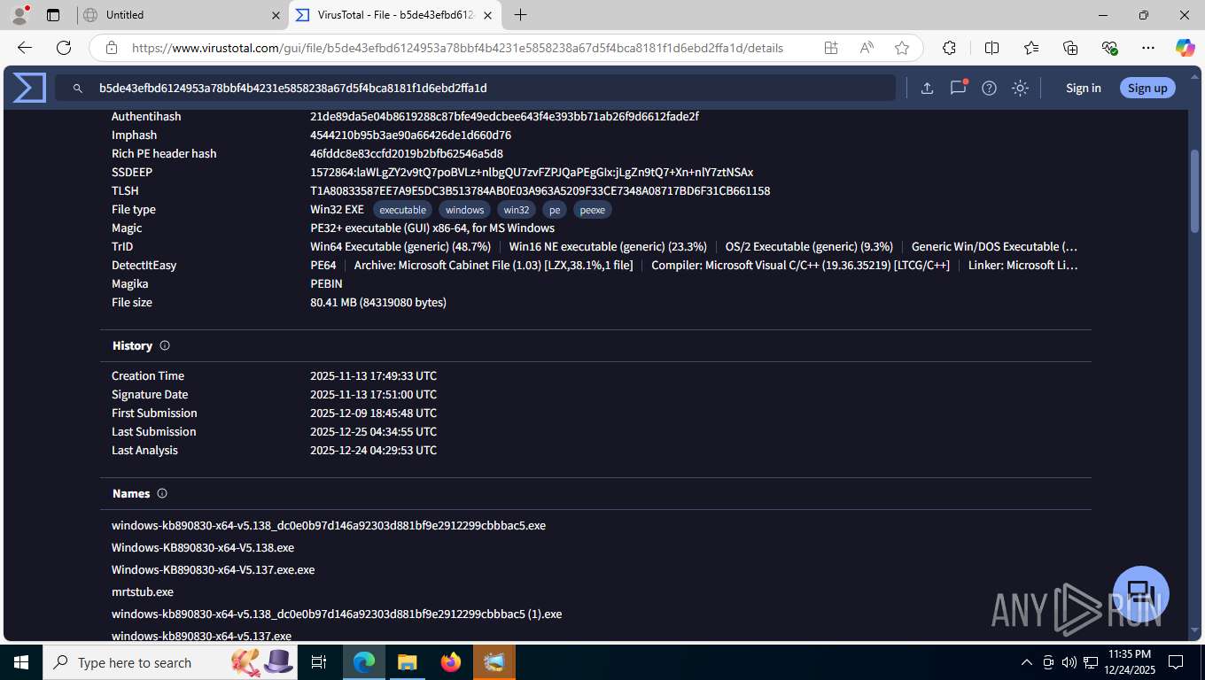Click the apps grid icon in address bar
The image size is (1205, 680).
point(831,48)
